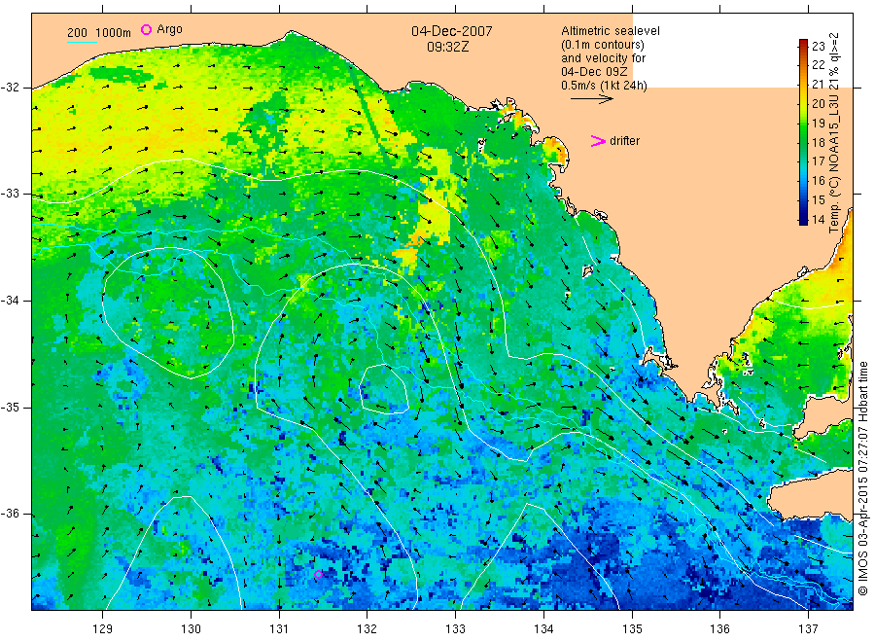Click the 'and velocity for' caption line

603,58
